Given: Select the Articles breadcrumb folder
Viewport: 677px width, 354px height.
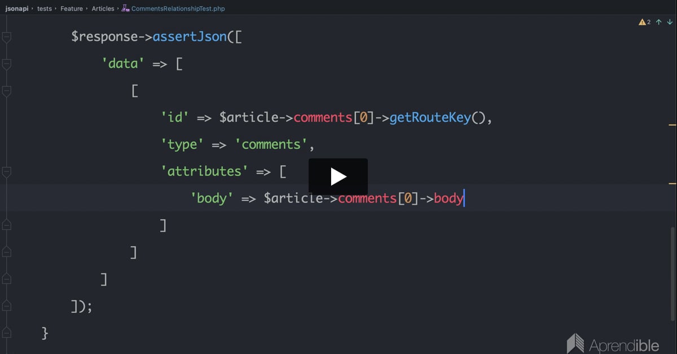Looking at the screenshot, I should tap(103, 8).
